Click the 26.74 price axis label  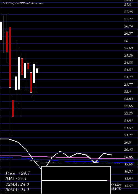tap(128, 27)
